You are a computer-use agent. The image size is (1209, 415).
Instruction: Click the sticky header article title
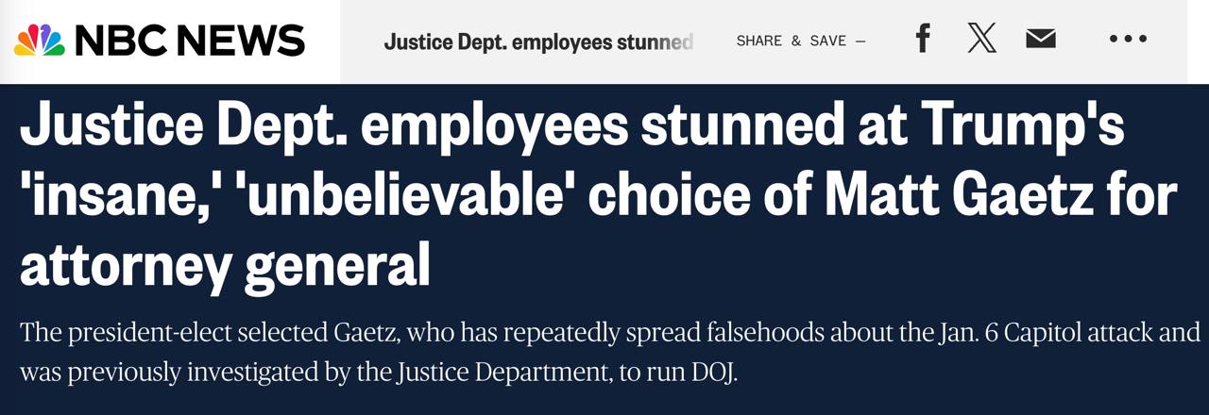coord(538,41)
